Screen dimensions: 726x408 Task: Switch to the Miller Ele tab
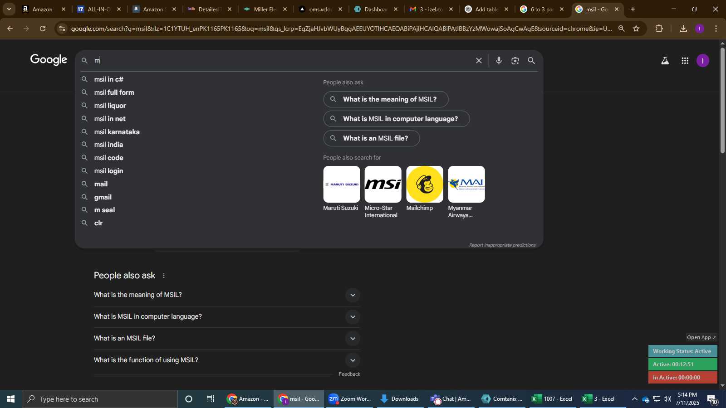click(x=265, y=9)
